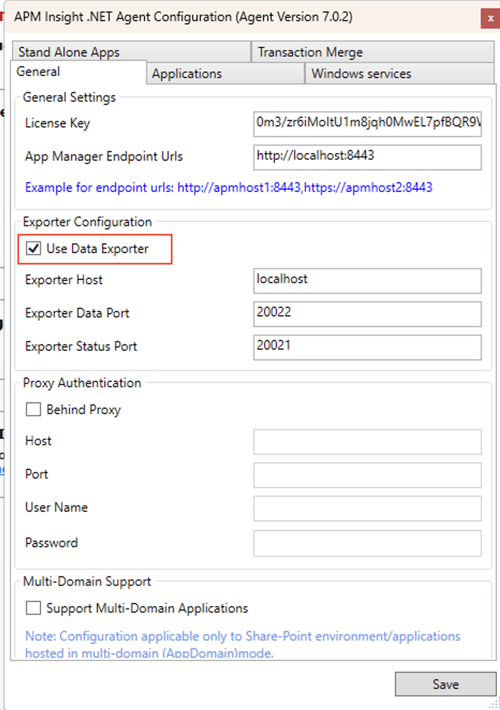Image resolution: width=500 pixels, height=710 pixels.
Task: Uncheck the Use Data Exporter checkbox
Action: point(33,249)
